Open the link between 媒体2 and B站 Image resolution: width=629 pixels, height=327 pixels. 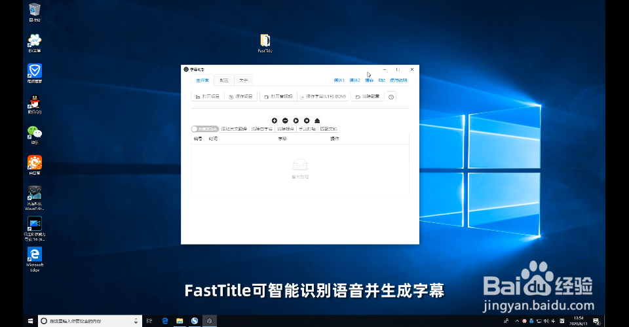369,80
